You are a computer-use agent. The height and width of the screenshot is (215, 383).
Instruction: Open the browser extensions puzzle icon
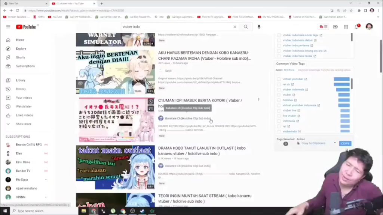click(x=359, y=10)
